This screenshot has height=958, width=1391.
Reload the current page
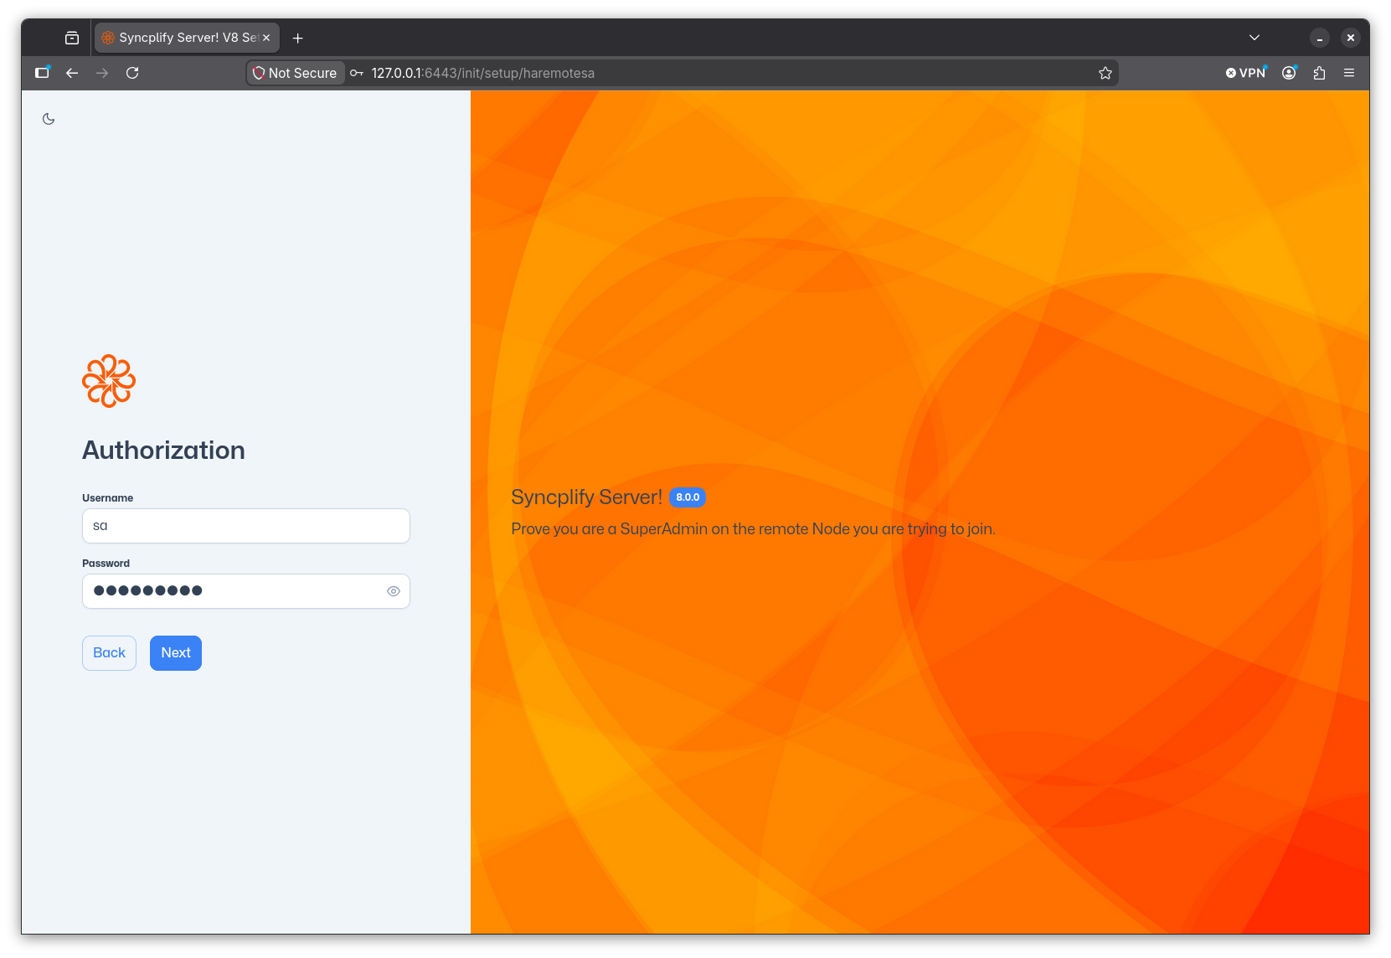point(132,73)
